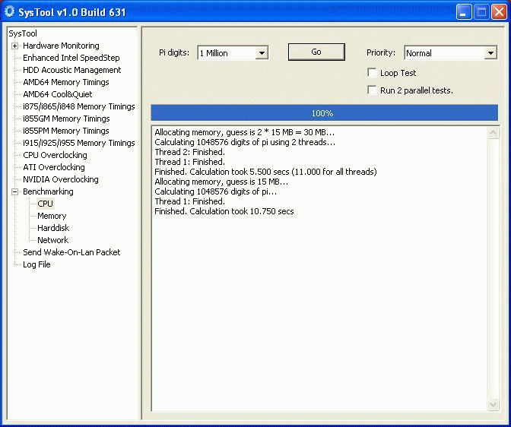The image size is (511, 427).
Task: Select CPU under Benchmarking
Action: coord(45,204)
